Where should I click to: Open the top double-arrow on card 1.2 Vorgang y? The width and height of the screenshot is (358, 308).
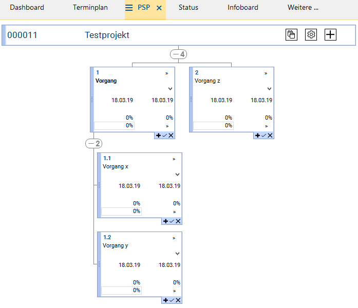174,238
